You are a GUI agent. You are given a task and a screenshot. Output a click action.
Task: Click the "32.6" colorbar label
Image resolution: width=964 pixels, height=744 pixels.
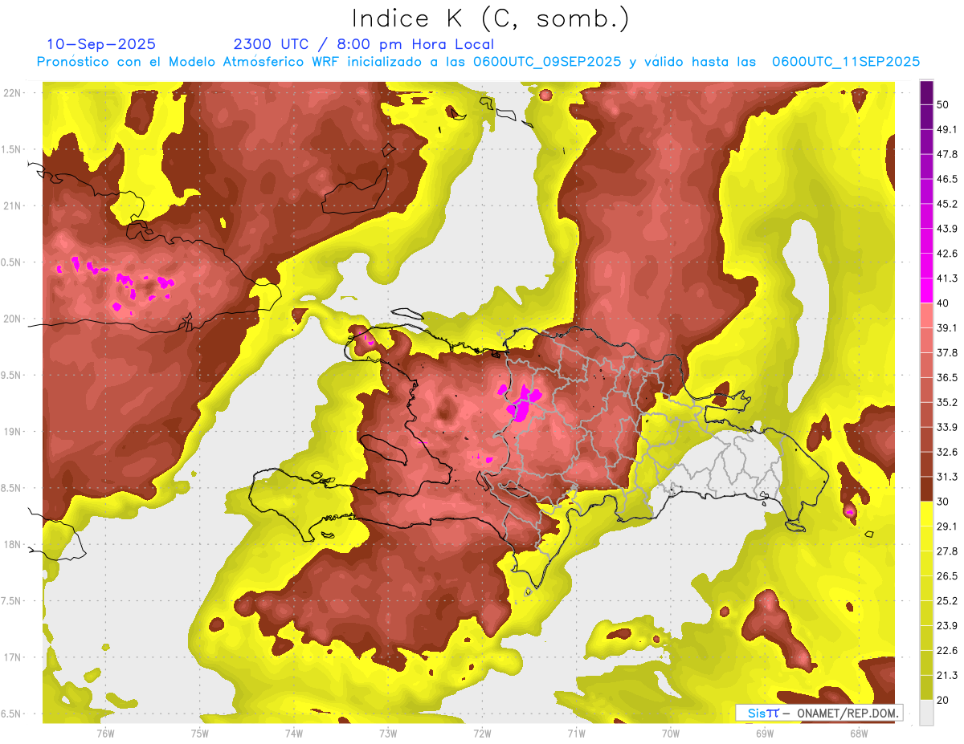(947, 452)
